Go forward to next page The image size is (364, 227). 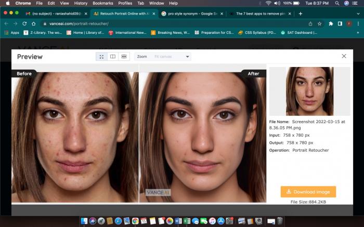(x=15, y=24)
